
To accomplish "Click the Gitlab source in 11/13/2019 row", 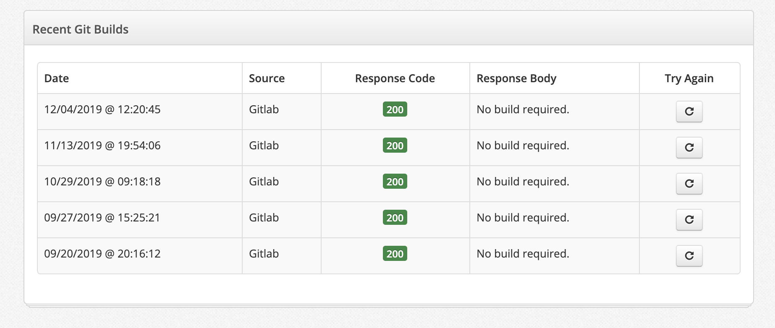I will coord(264,146).
